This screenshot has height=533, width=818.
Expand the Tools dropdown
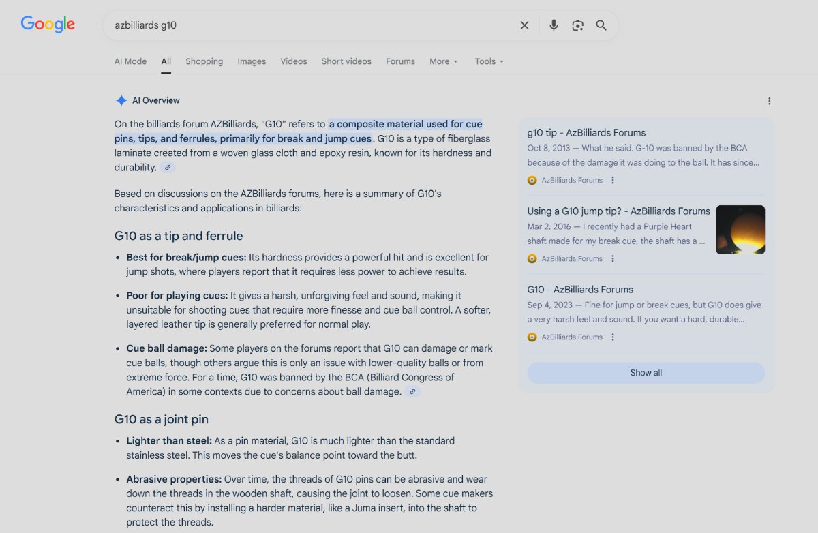tap(489, 61)
